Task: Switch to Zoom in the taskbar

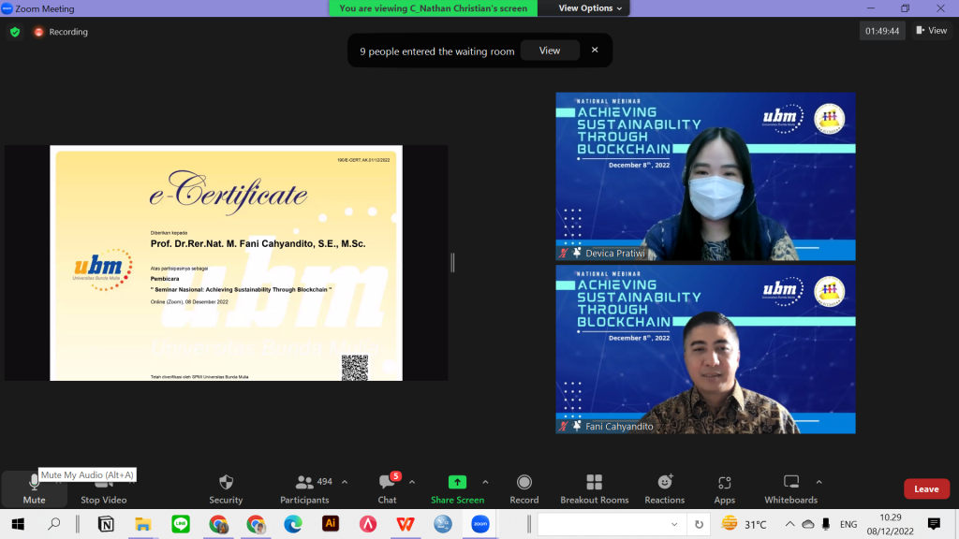Action: 480,524
